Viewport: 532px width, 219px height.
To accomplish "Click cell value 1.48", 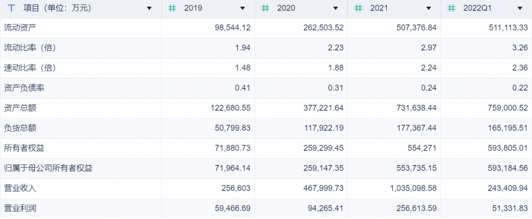I will 243,68.
